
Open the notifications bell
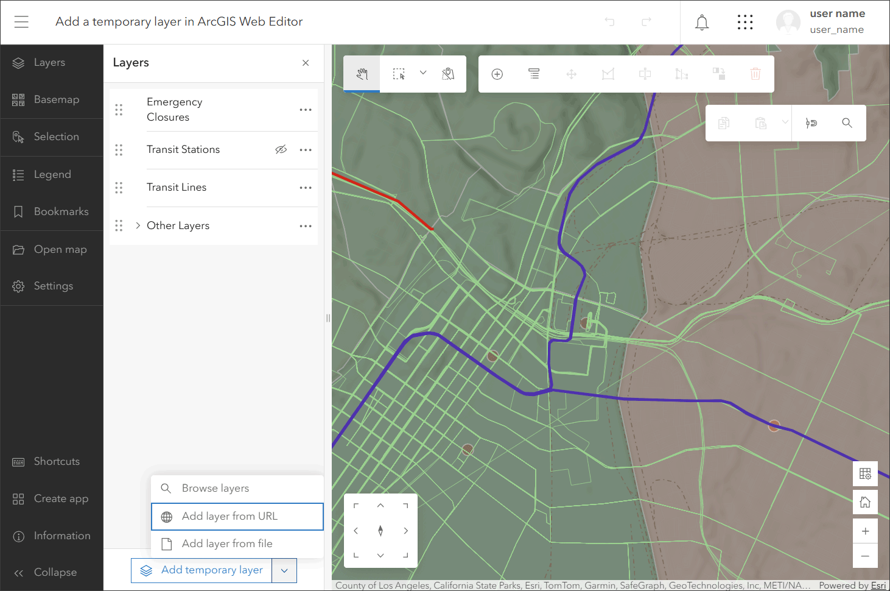[x=702, y=23]
